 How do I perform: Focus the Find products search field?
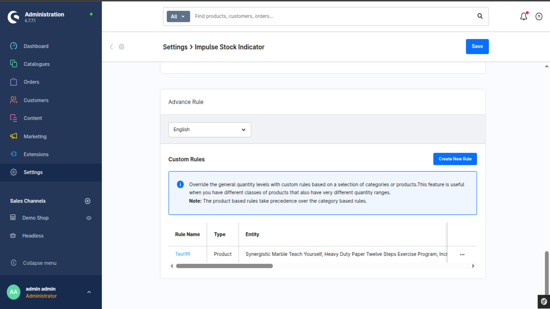[x=332, y=16]
